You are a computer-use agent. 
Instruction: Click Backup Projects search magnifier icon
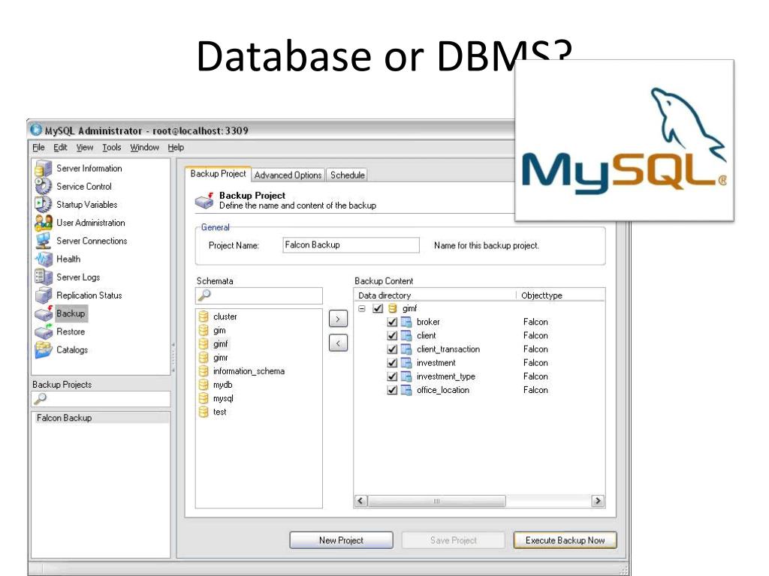point(41,399)
